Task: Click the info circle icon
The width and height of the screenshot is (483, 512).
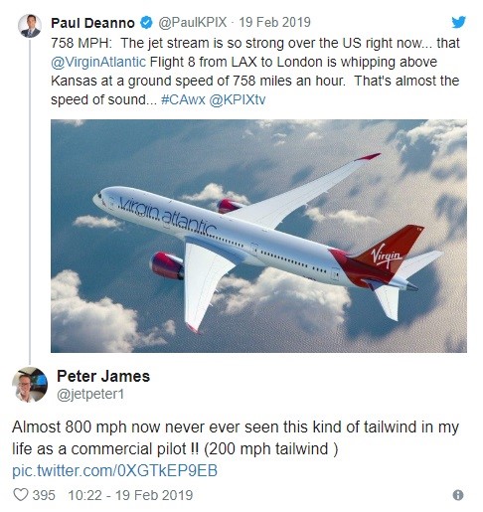Action: 458,495
